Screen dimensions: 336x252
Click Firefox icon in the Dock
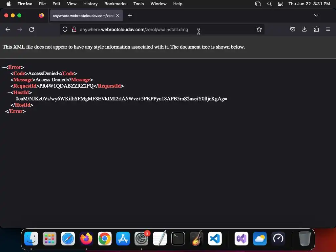[x=86, y=239]
